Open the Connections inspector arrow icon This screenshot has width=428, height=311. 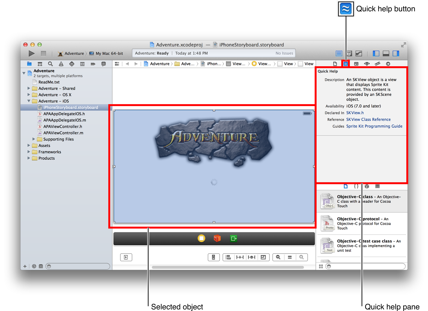[388, 64]
